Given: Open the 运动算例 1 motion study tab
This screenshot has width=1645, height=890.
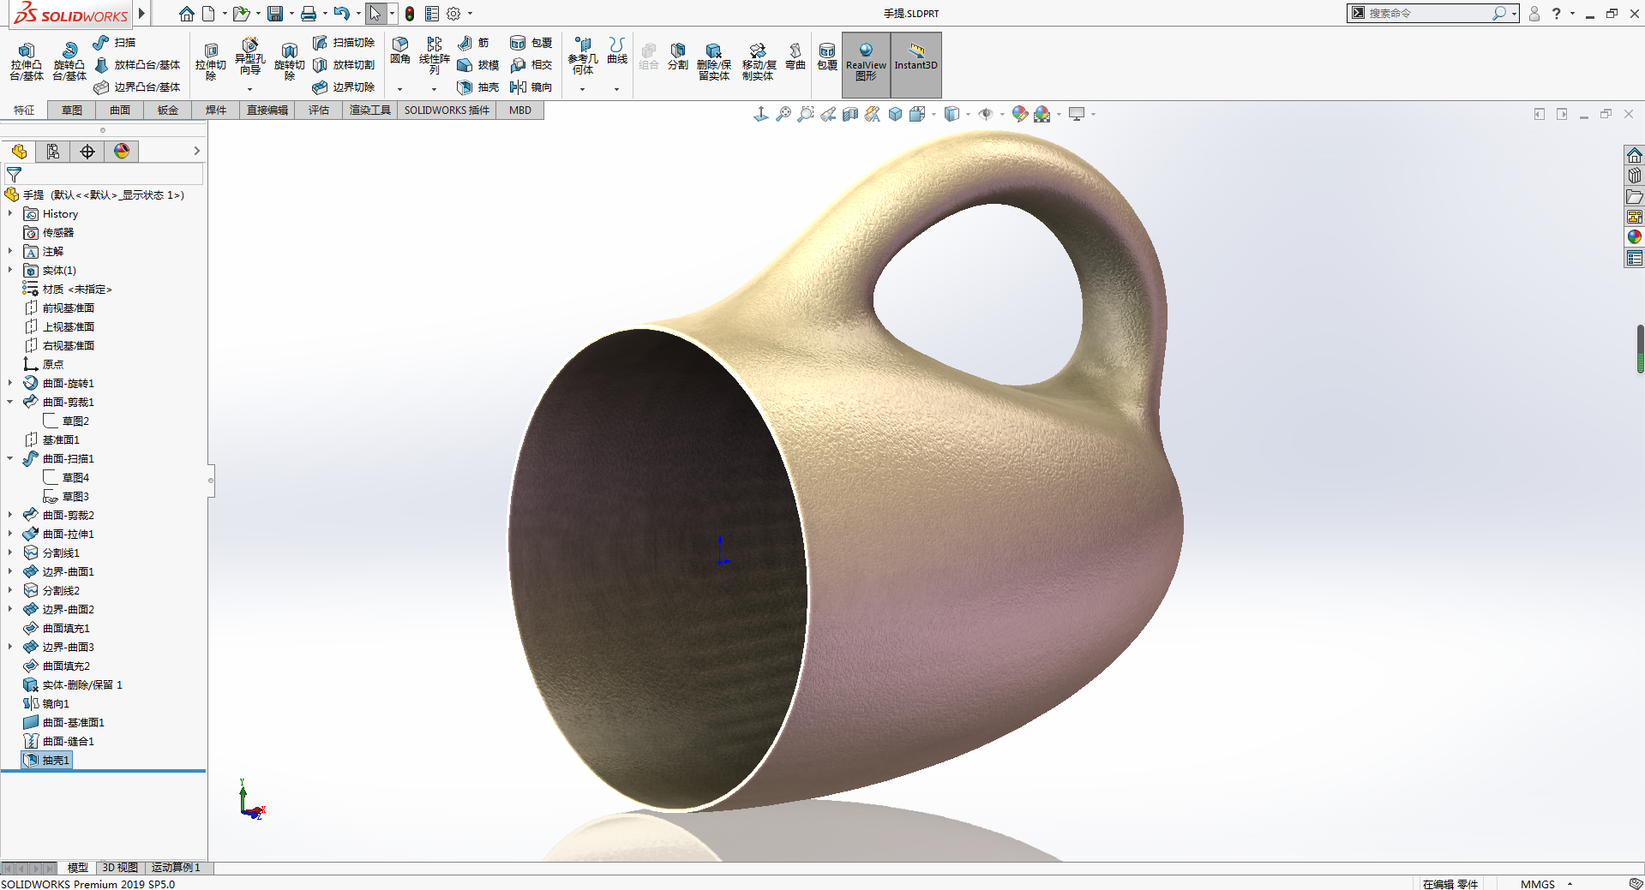Looking at the screenshot, I should (176, 868).
